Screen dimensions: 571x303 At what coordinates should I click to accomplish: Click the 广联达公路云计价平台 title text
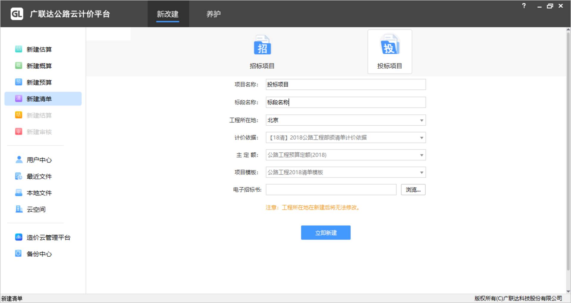[70, 14]
